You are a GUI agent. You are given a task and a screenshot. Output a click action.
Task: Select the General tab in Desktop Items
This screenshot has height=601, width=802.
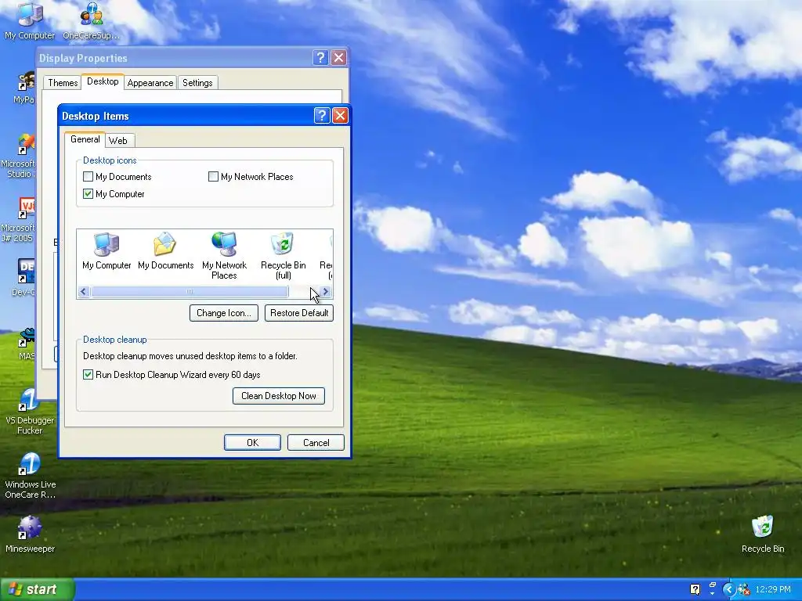point(85,139)
